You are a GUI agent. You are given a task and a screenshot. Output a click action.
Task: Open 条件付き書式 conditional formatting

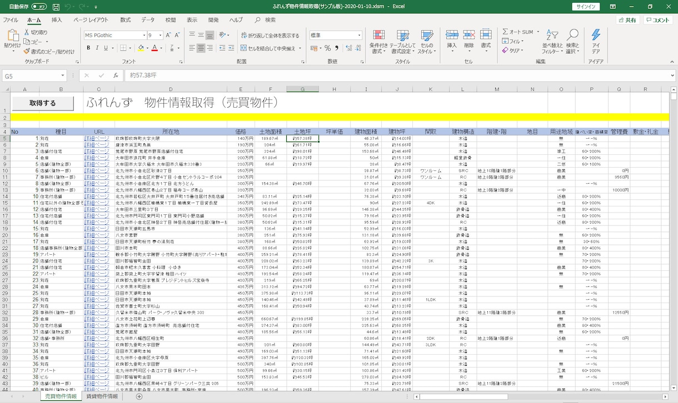[378, 42]
